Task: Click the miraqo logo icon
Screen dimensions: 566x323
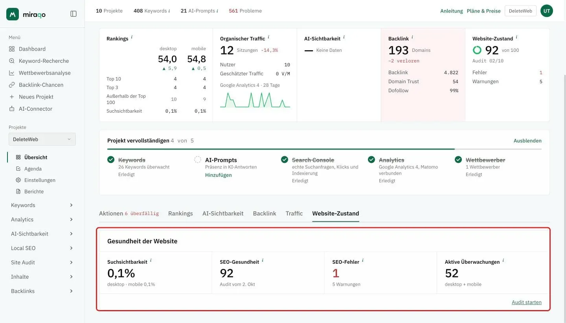Action: [13, 14]
